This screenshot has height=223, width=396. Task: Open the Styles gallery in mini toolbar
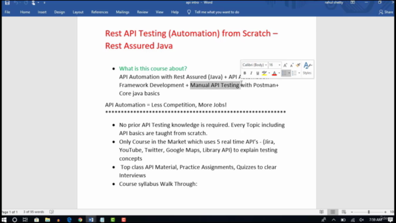coord(307,69)
